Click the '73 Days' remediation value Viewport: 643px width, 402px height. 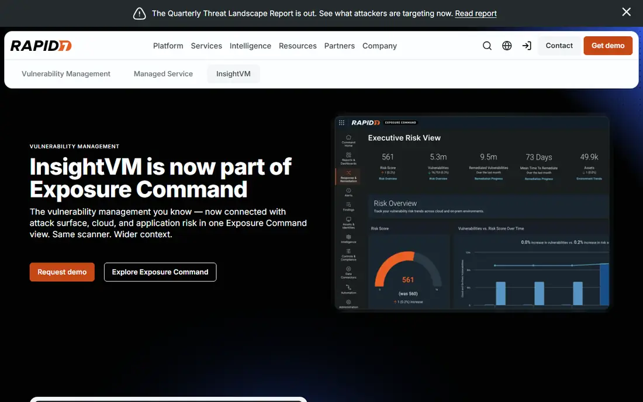pos(539,157)
